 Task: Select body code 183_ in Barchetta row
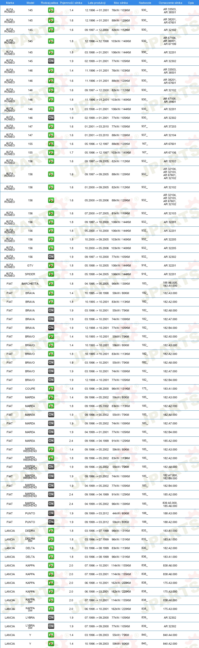(x=145, y=283)
